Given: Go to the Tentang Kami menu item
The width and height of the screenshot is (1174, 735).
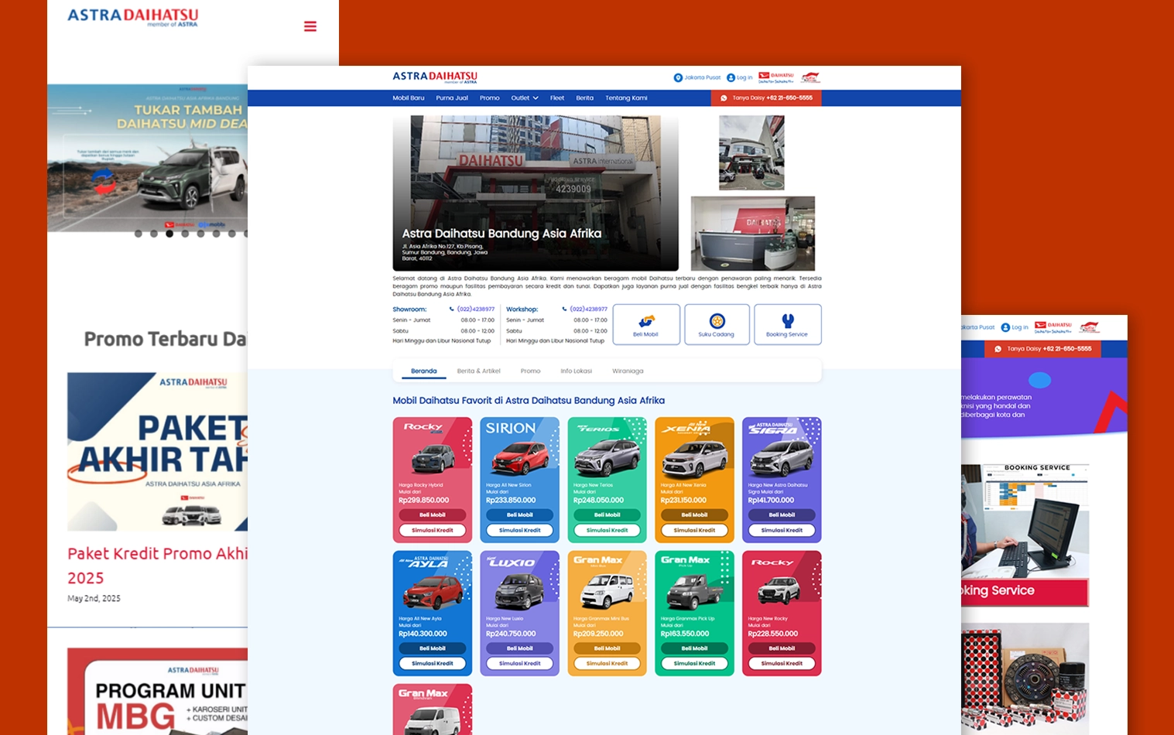Looking at the screenshot, I should [x=626, y=98].
